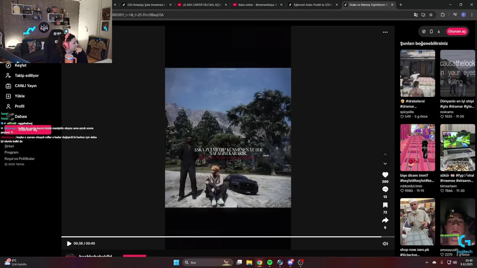The width and height of the screenshot is (477, 268).
Task: Show hidden system tray icons
Action: click(427, 262)
